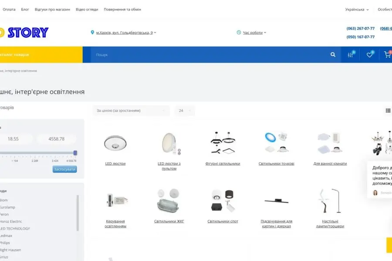Open the shopping cart icon
The image size is (392, 261).
(387, 55)
